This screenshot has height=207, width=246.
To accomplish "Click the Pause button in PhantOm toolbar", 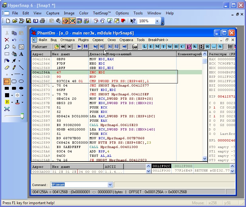I will click(x=86, y=46).
